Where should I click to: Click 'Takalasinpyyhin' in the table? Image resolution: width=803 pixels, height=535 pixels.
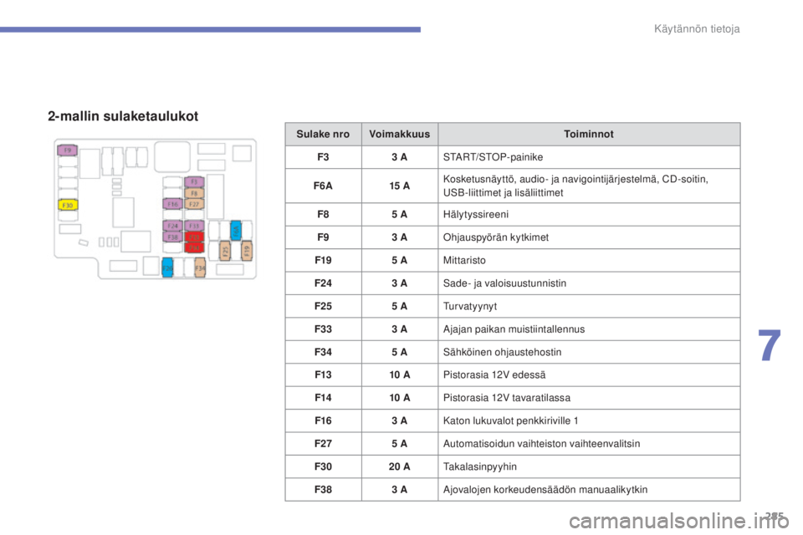click(480, 467)
